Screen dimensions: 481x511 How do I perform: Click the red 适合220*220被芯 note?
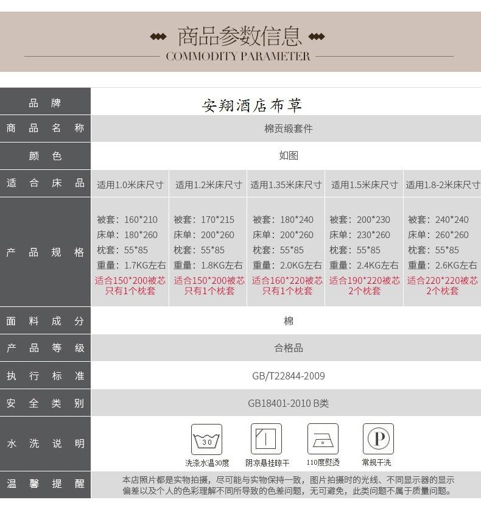click(443, 280)
